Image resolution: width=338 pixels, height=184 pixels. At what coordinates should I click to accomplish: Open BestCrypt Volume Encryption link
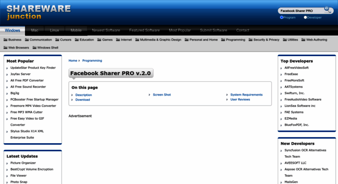32,169
